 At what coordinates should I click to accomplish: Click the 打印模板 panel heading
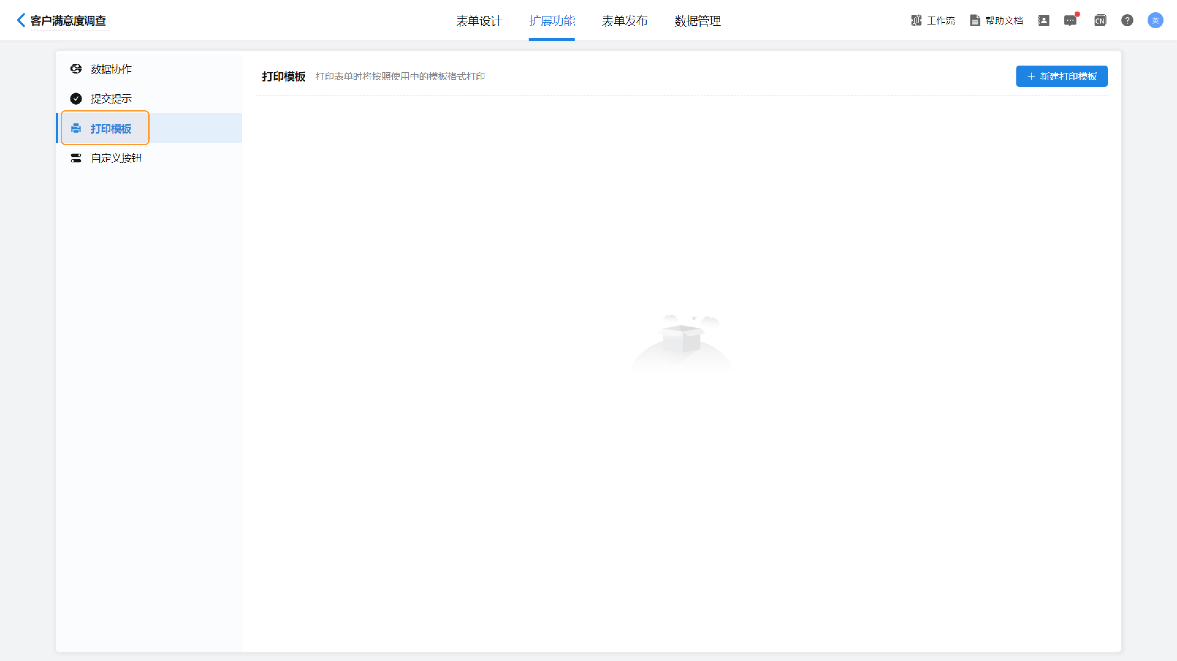tap(283, 76)
